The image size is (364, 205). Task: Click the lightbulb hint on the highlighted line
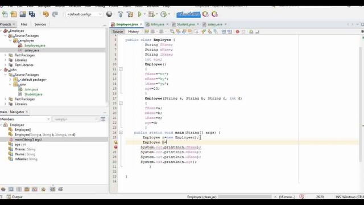[x=115, y=142]
